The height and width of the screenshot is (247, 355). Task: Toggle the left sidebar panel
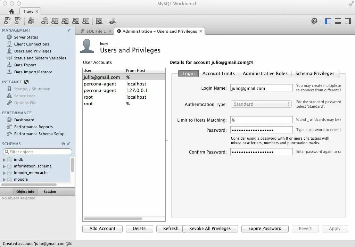[x=328, y=21]
